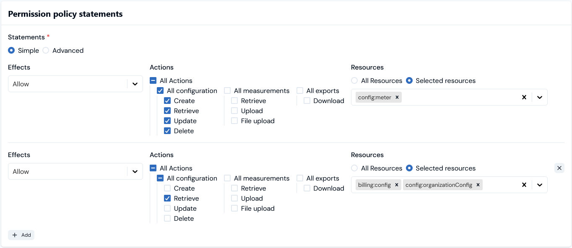Select All Resources in first statement
Screen dimensions: 572x248
point(355,81)
